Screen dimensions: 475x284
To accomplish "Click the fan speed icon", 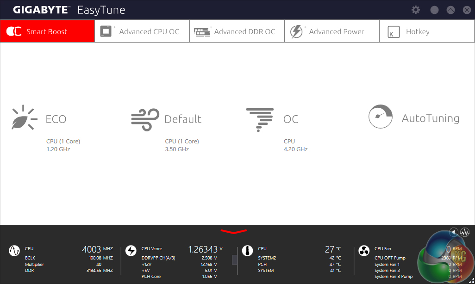I will [364, 251].
